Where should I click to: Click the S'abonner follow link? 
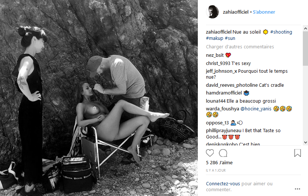[x=264, y=12]
